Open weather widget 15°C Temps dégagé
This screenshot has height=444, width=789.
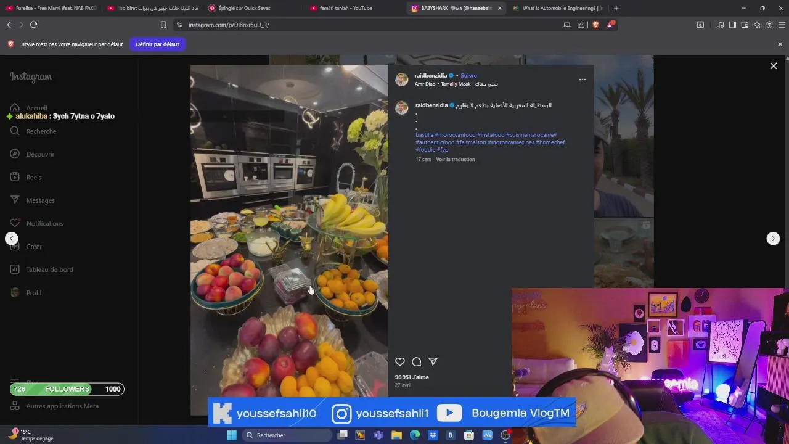pyautogui.click(x=31, y=435)
